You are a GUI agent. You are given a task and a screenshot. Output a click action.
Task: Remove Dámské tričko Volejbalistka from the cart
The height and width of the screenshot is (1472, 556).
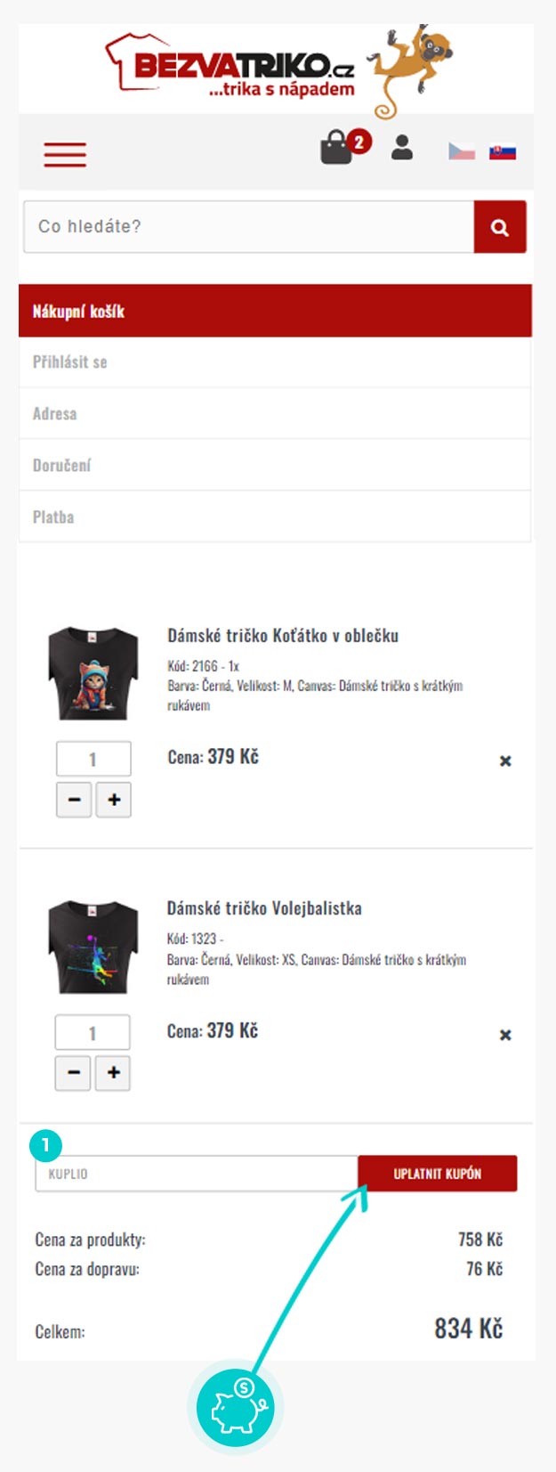tap(505, 1035)
